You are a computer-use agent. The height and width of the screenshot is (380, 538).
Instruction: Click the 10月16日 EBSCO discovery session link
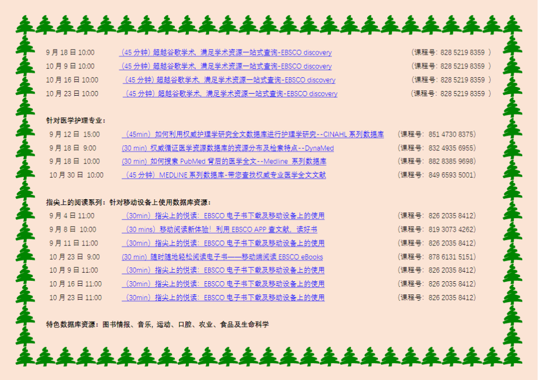click(x=229, y=80)
